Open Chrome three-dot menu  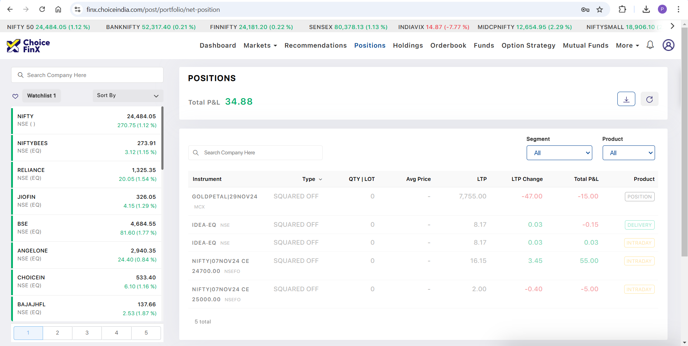pyautogui.click(x=678, y=9)
